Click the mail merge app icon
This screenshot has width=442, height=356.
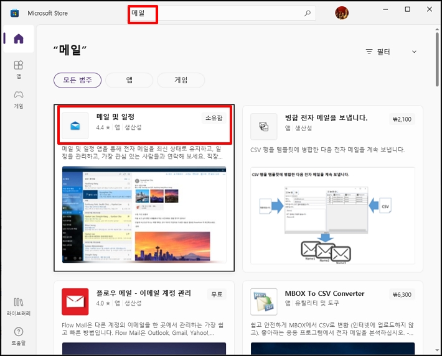click(264, 127)
